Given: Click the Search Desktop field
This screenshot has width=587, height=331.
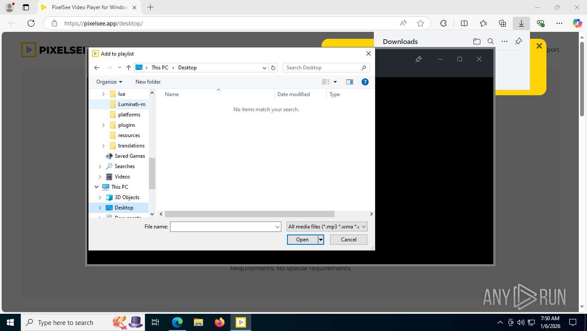Looking at the screenshot, I should (326, 68).
